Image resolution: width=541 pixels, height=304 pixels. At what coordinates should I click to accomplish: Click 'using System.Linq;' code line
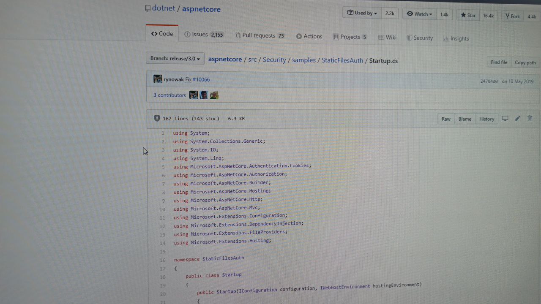199,158
